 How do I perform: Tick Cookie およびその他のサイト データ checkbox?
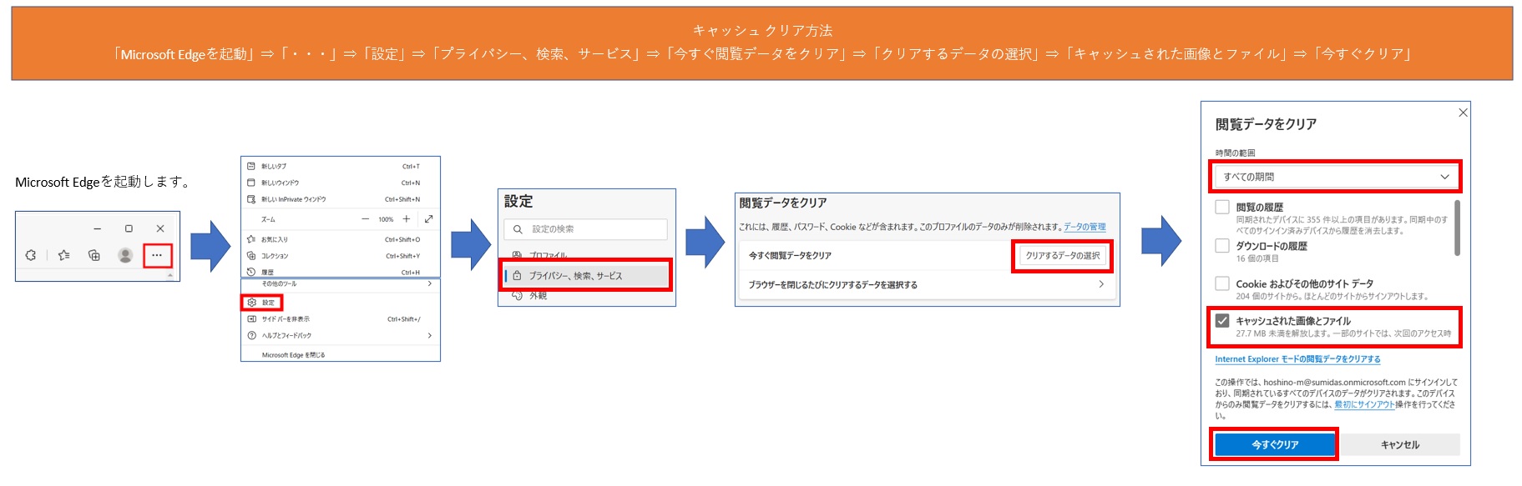[x=1222, y=283]
